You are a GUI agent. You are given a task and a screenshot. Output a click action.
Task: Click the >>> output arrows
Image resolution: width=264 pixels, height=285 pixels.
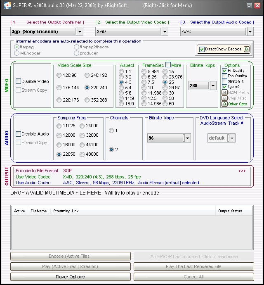pyautogui.click(x=242, y=171)
